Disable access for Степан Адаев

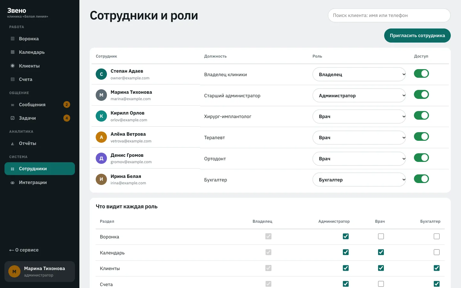coord(421,74)
